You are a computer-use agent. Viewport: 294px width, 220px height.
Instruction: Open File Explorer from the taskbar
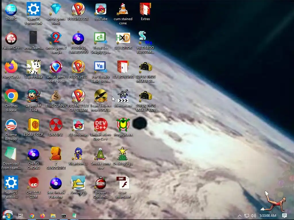coord(53,216)
